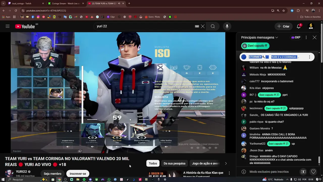Bookmark this page with star
Screen dimensions: 323x182
pos(284,11)
